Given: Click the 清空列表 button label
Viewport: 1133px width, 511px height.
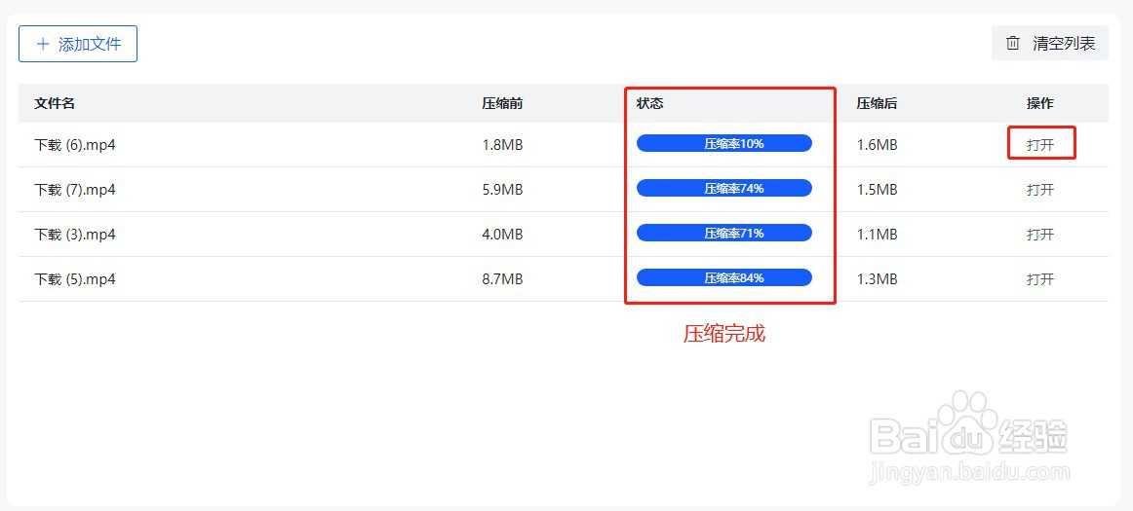Looking at the screenshot, I should pos(1064,44).
